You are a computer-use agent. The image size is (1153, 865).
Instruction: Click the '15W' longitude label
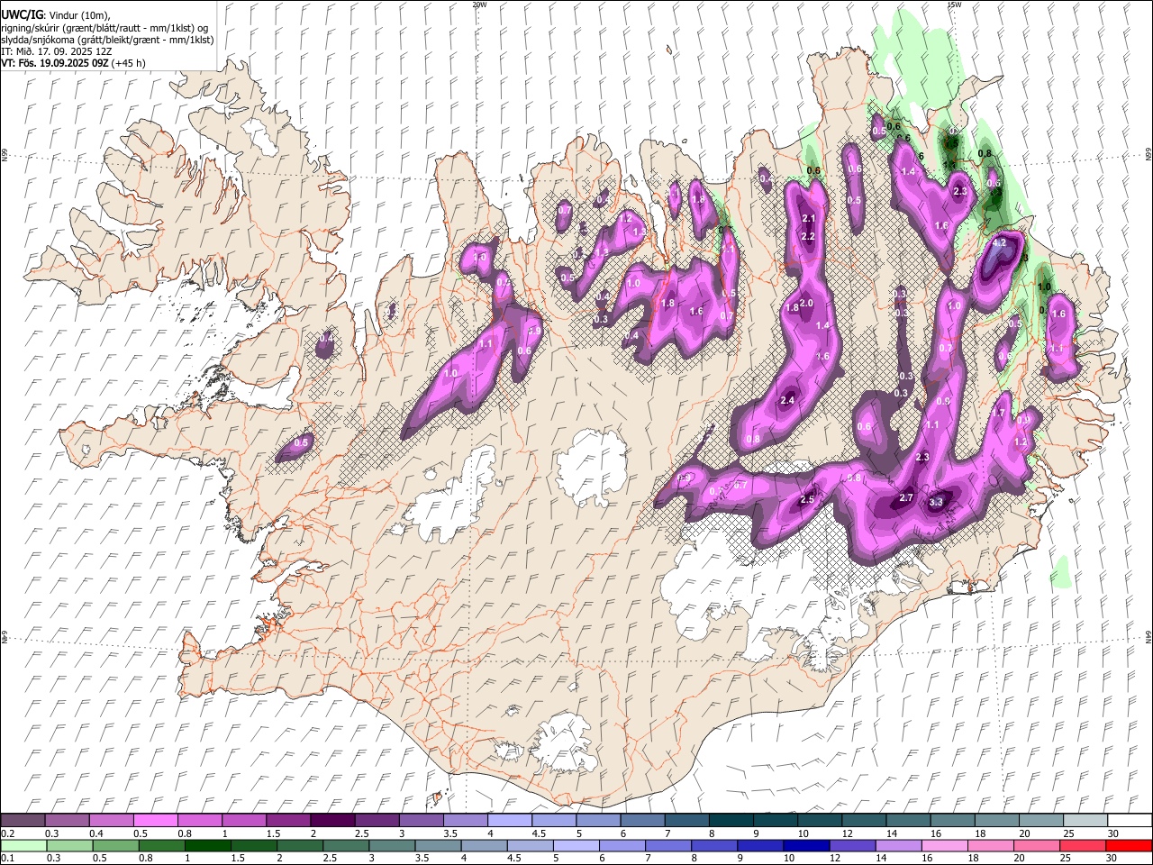pos(954,5)
